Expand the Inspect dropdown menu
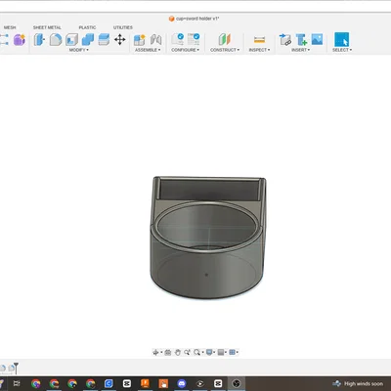 click(x=259, y=50)
